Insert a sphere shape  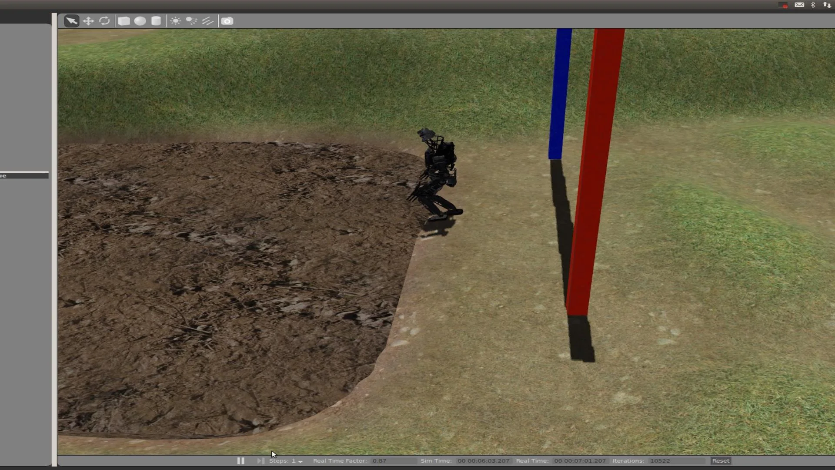pyautogui.click(x=140, y=21)
